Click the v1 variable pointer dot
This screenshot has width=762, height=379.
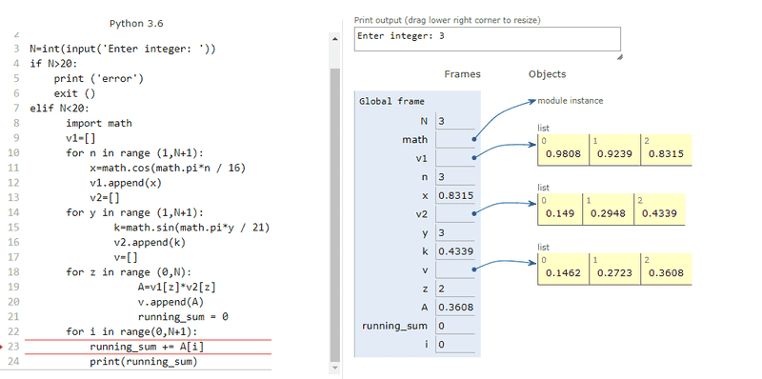(473, 157)
